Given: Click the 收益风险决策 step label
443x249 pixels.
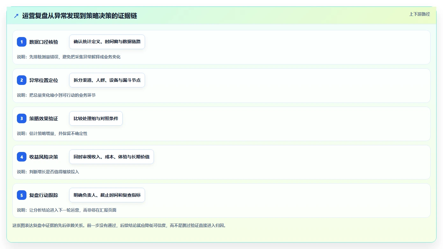Looking at the screenshot, I should [x=44, y=157].
